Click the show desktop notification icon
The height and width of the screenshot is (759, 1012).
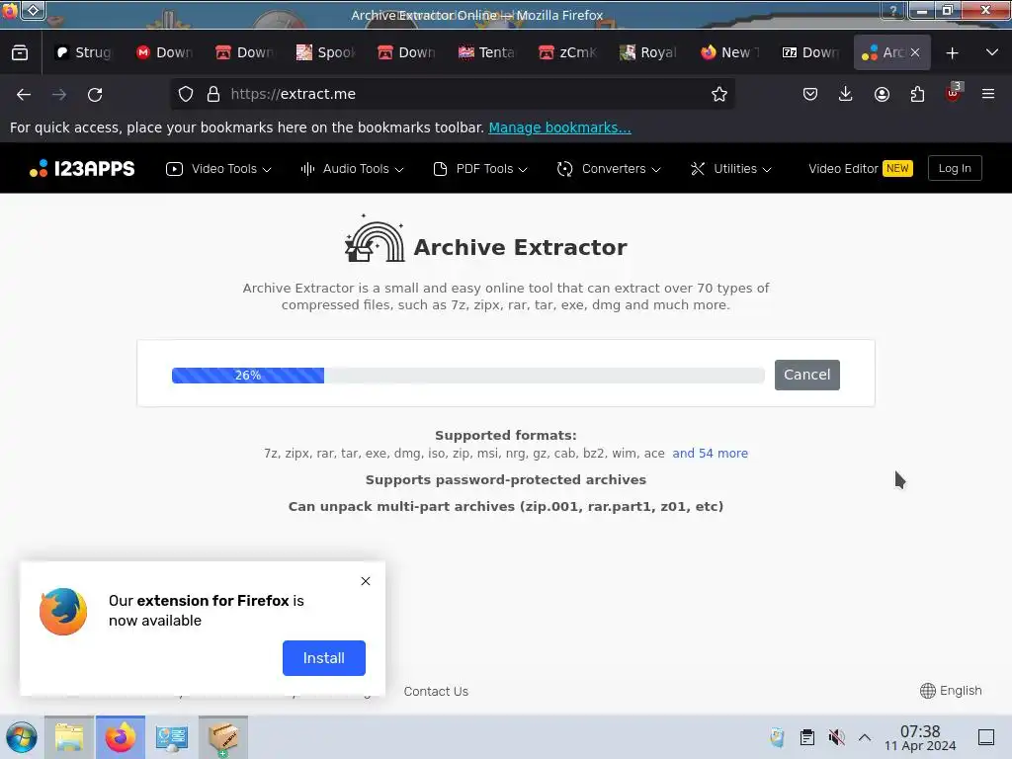tap(986, 737)
